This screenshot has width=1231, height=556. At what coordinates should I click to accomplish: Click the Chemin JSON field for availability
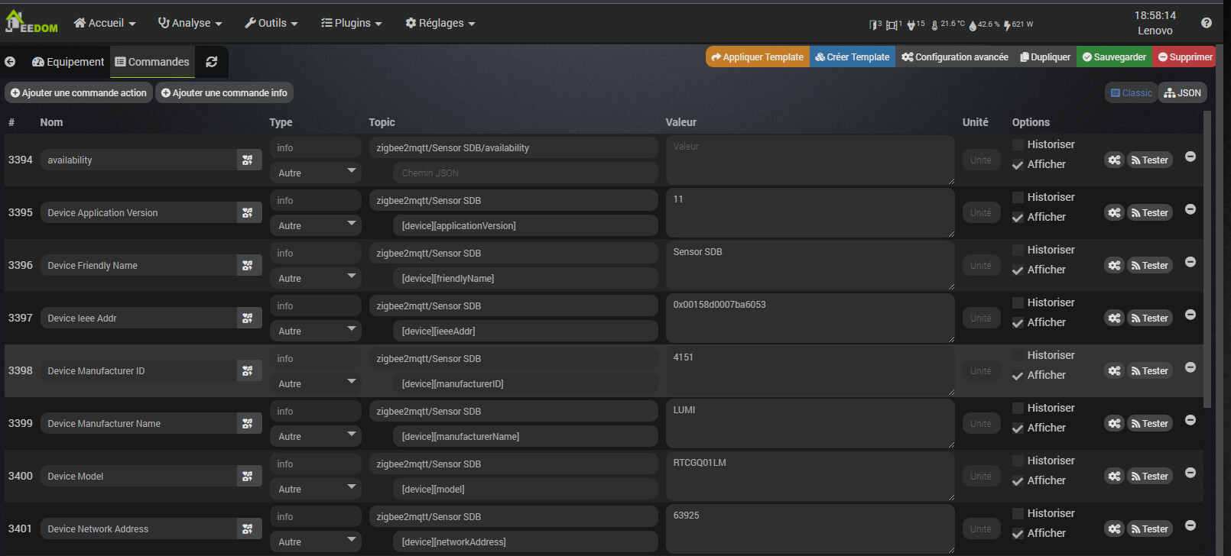coord(525,173)
